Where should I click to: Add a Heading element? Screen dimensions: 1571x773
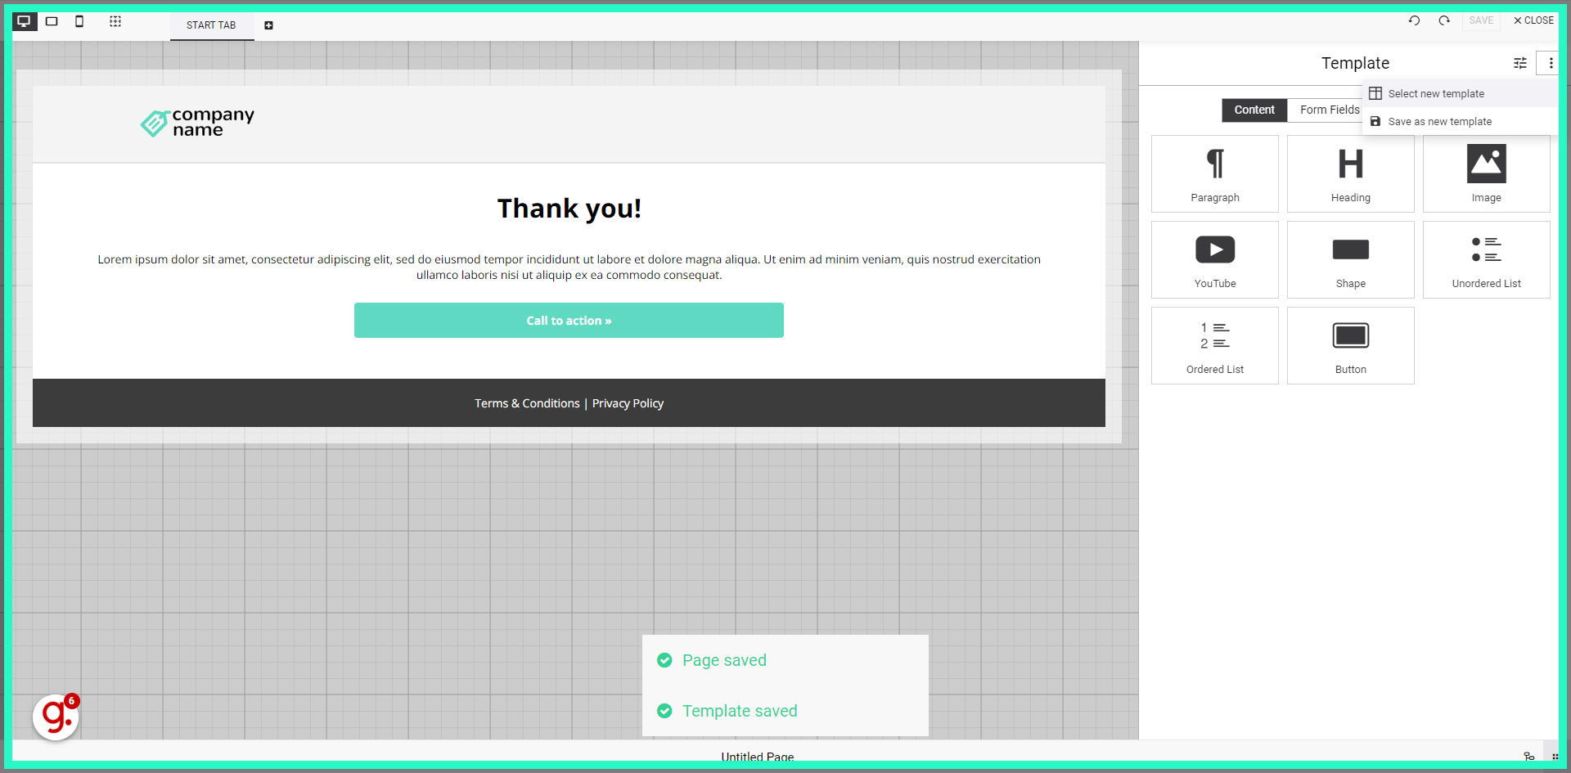click(1351, 174)
